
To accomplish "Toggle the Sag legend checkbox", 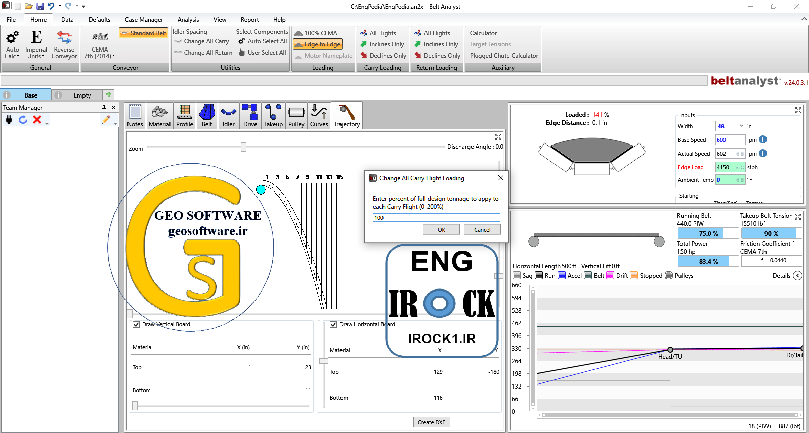I will point(517,275).
